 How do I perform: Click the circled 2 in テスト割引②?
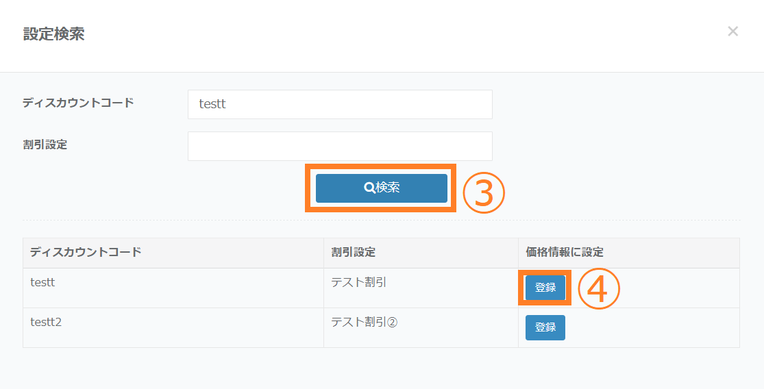coord(392,322)
